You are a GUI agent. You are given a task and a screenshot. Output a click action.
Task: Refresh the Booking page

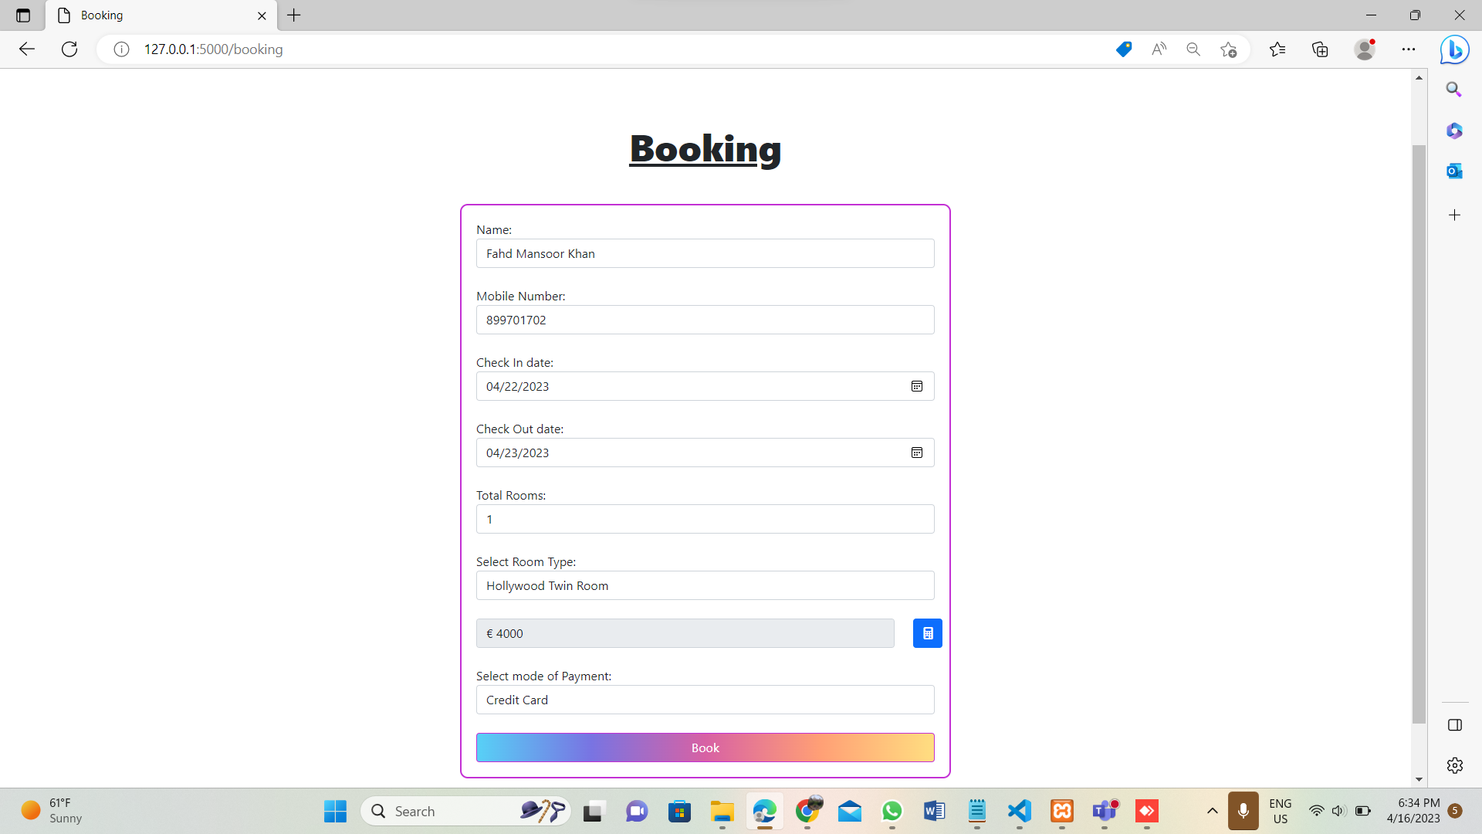pyautogui.click(x=69, y=49)
